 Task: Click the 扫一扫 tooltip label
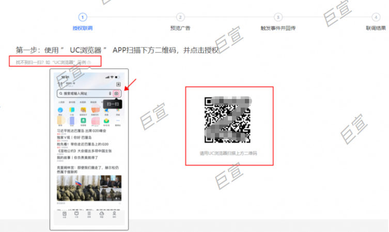click(113, 104)
